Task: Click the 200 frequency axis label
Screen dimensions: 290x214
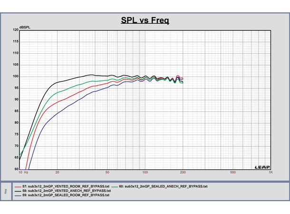Action: coord(183,172)
